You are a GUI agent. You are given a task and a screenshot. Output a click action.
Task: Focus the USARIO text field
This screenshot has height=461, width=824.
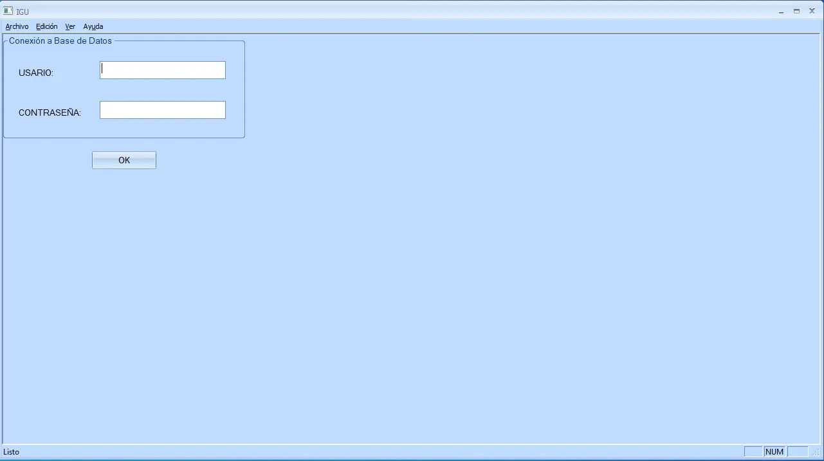click(163, 70)
